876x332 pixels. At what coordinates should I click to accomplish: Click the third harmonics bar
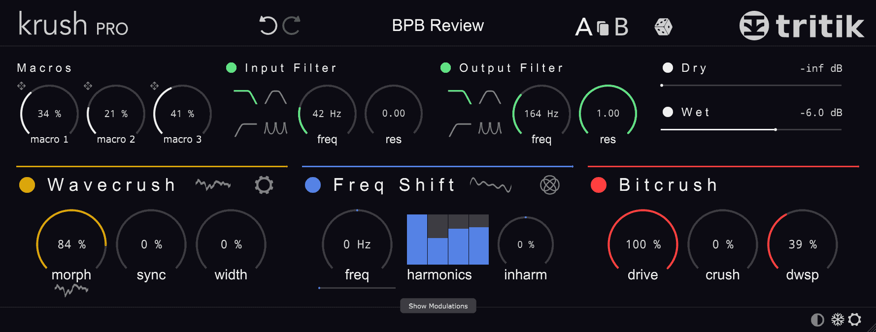(x=458, y=239)
